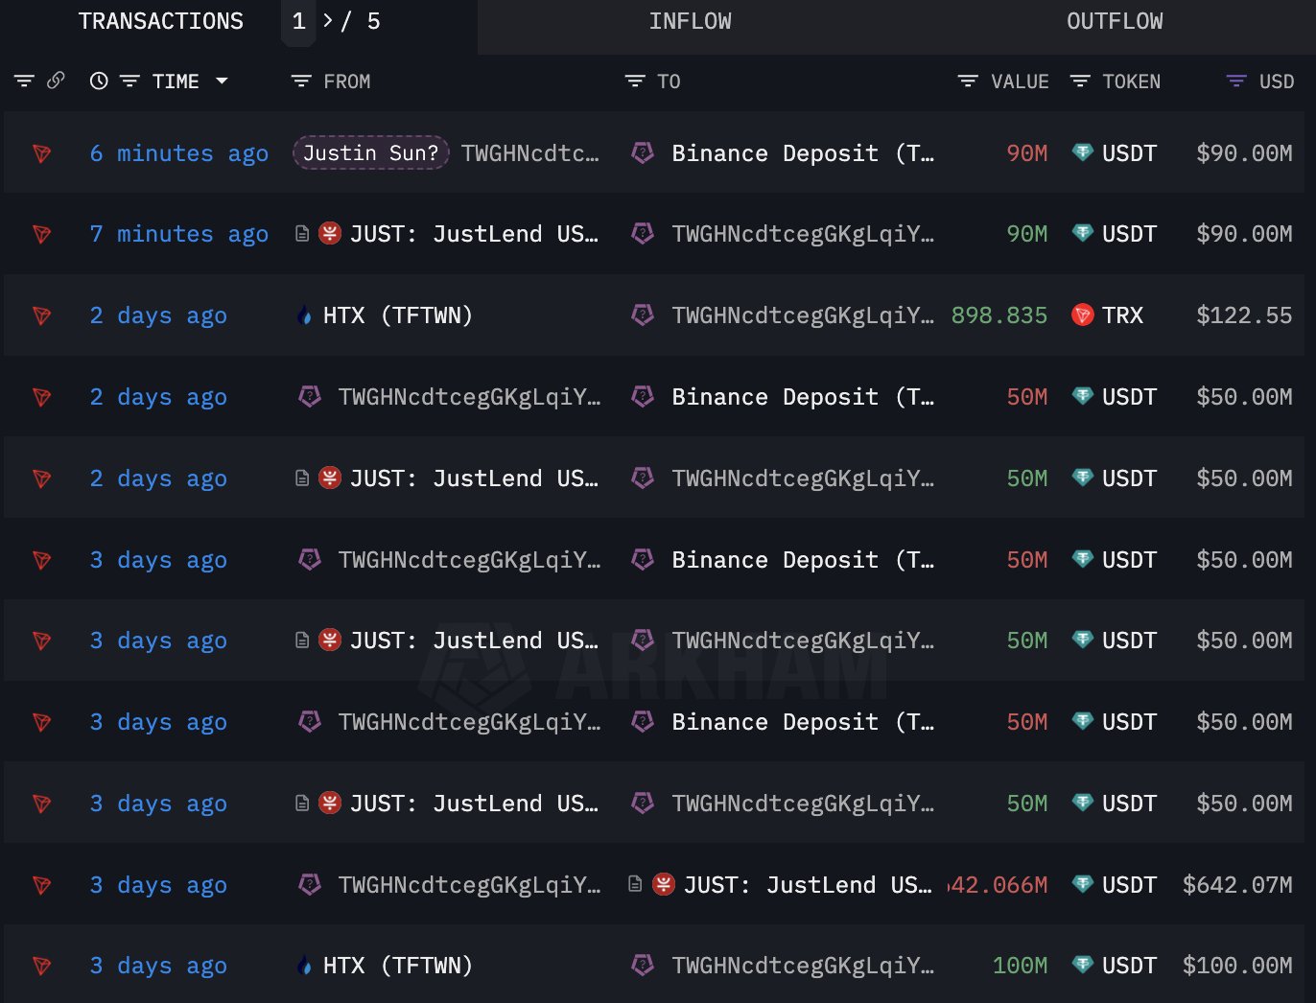
Task: Open the TIME column filter icon
Action: tap(129, 82)
